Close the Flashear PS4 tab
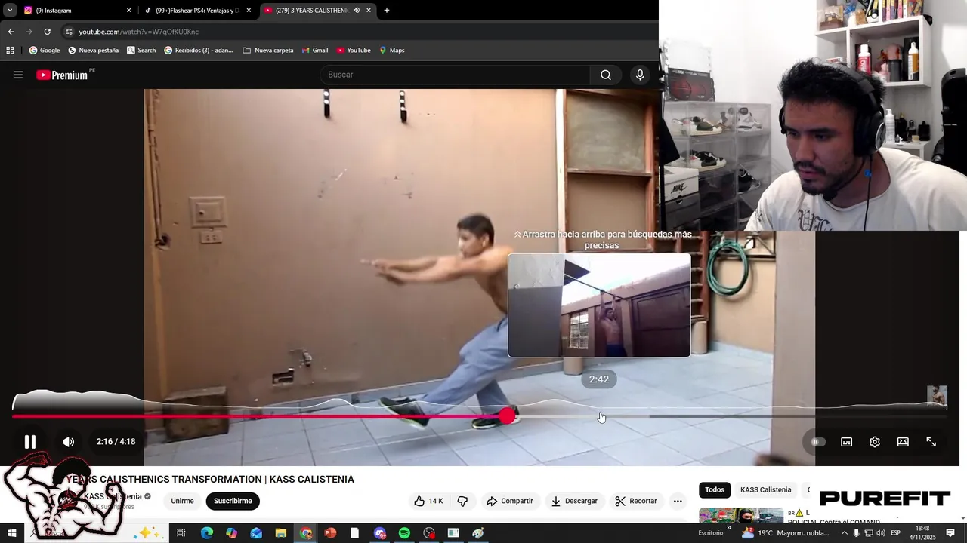 (249, 11)
